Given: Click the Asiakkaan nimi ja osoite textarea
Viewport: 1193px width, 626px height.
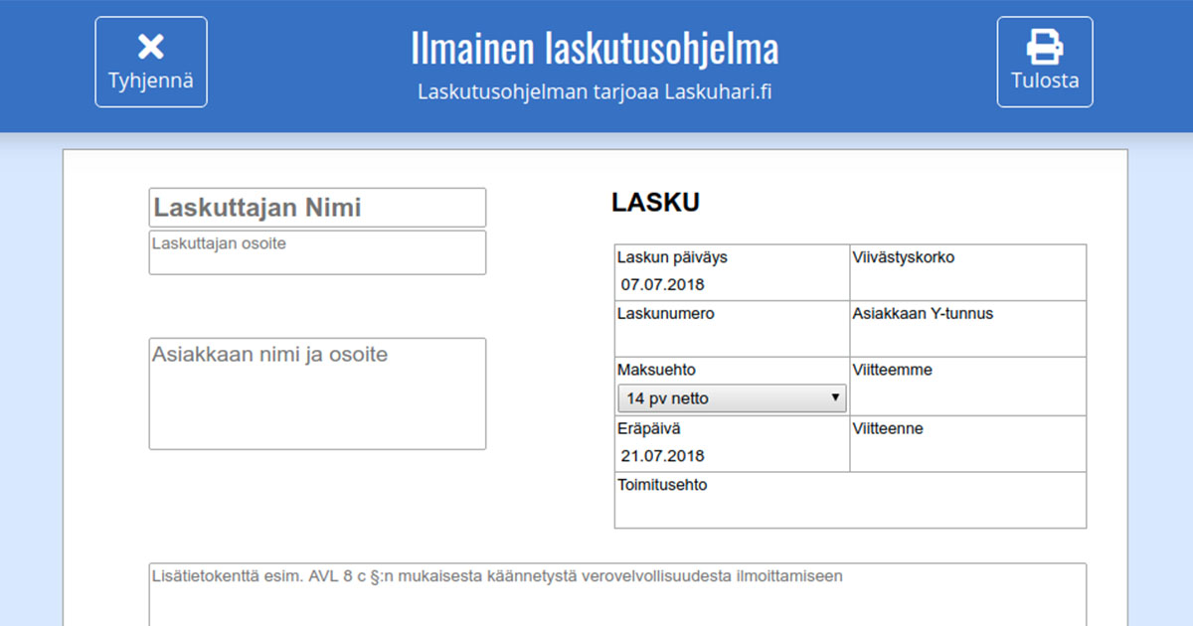Looking at the screenshot, I should [x=317, y=393].
